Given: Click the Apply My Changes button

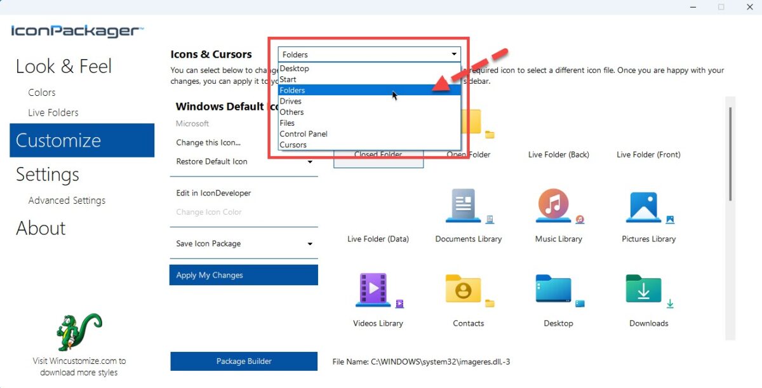Looking at the screenshot, I should [x=243, y=274].
